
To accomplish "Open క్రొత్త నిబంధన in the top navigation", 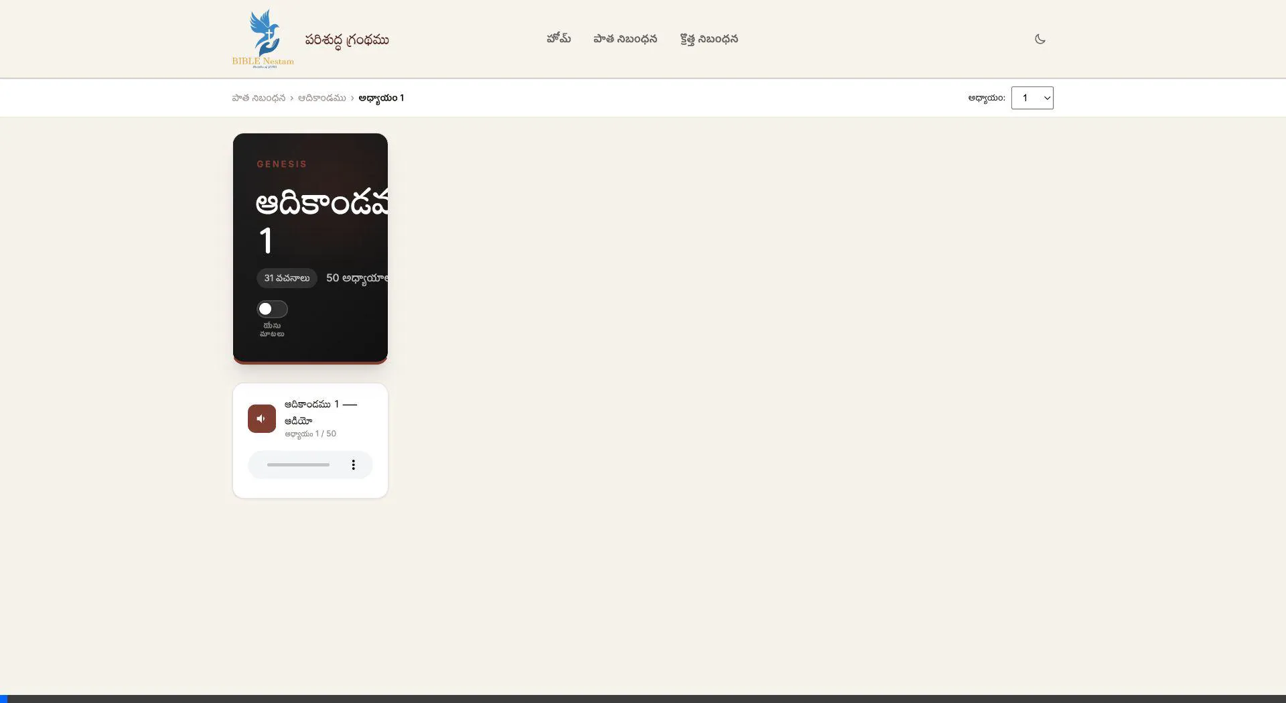I will [709, 39].
